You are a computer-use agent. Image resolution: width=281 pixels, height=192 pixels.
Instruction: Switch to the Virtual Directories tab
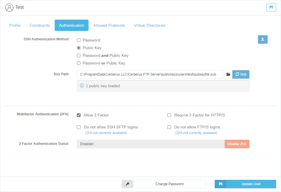click(149, 25)
